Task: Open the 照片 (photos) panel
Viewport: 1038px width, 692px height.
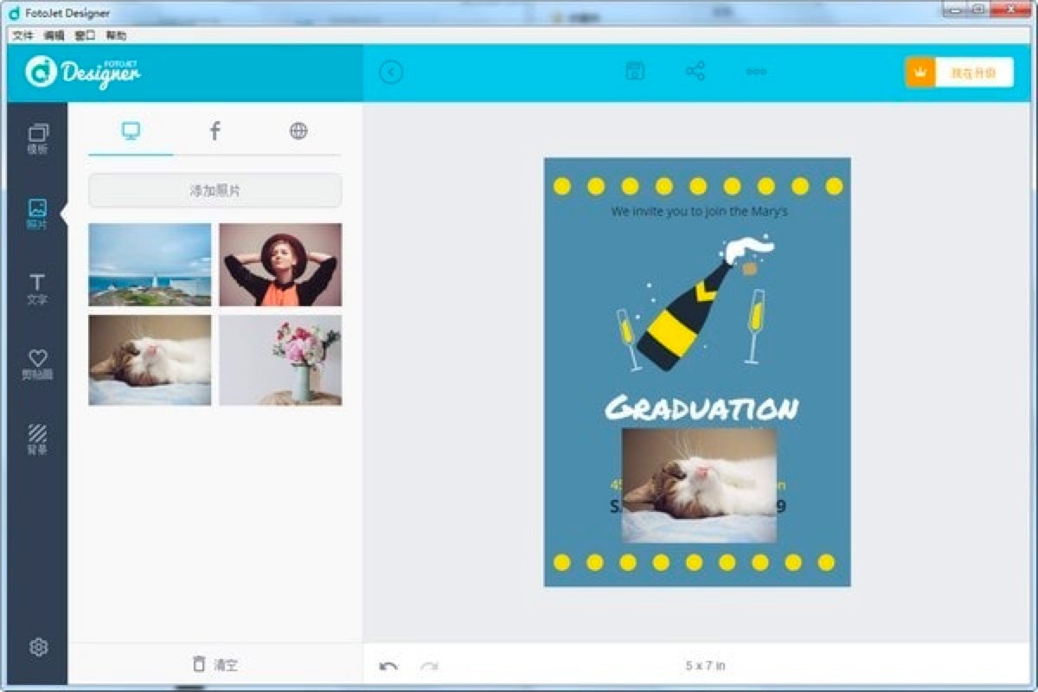Action: pos(36,212)
